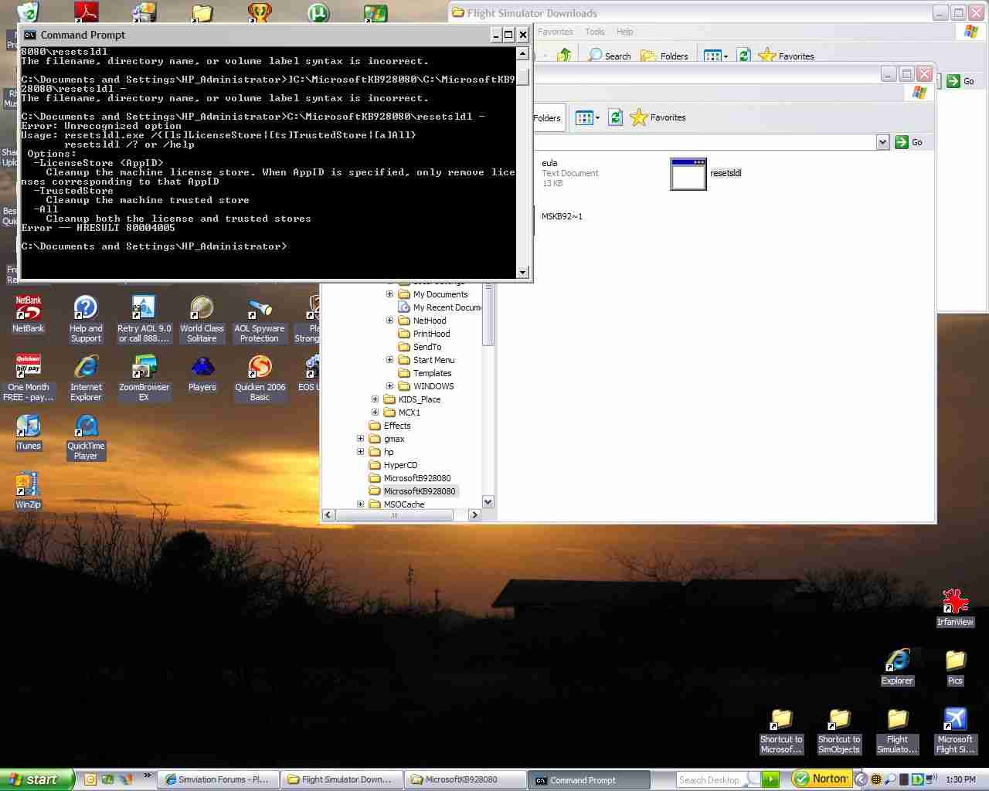The width and height of the screenshot is (989, 791).
Task: Expand the KIDS_Place folder node
Action: (375, 399)
